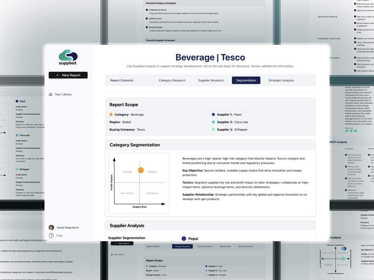Click the green Supplier 3 DrPepper dot

click(x=213, y=130)
